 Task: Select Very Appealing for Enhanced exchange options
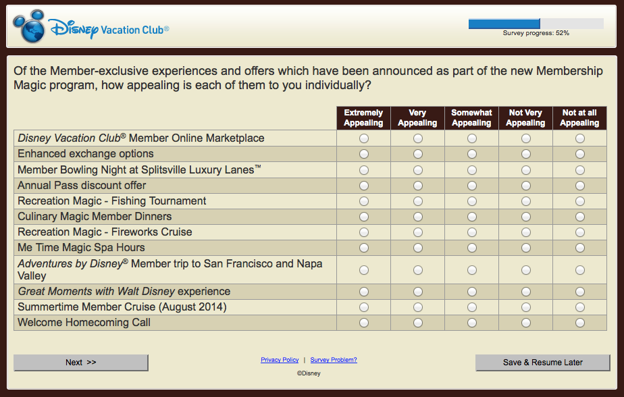(418, 154)
